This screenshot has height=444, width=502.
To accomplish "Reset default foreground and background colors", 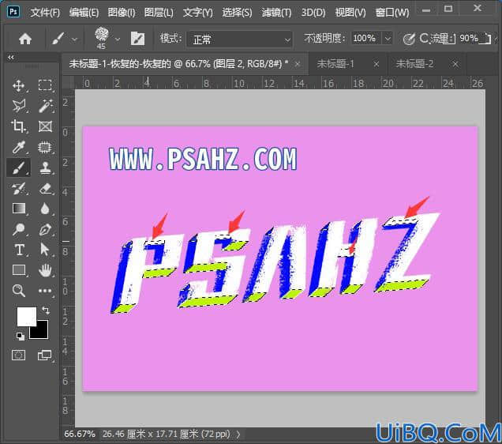I will coord(21,336).
